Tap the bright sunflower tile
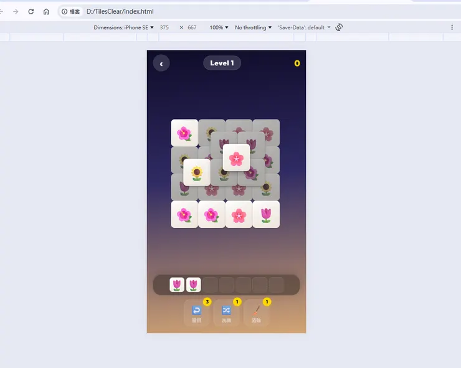461x368 pixels. click(197, 172)
